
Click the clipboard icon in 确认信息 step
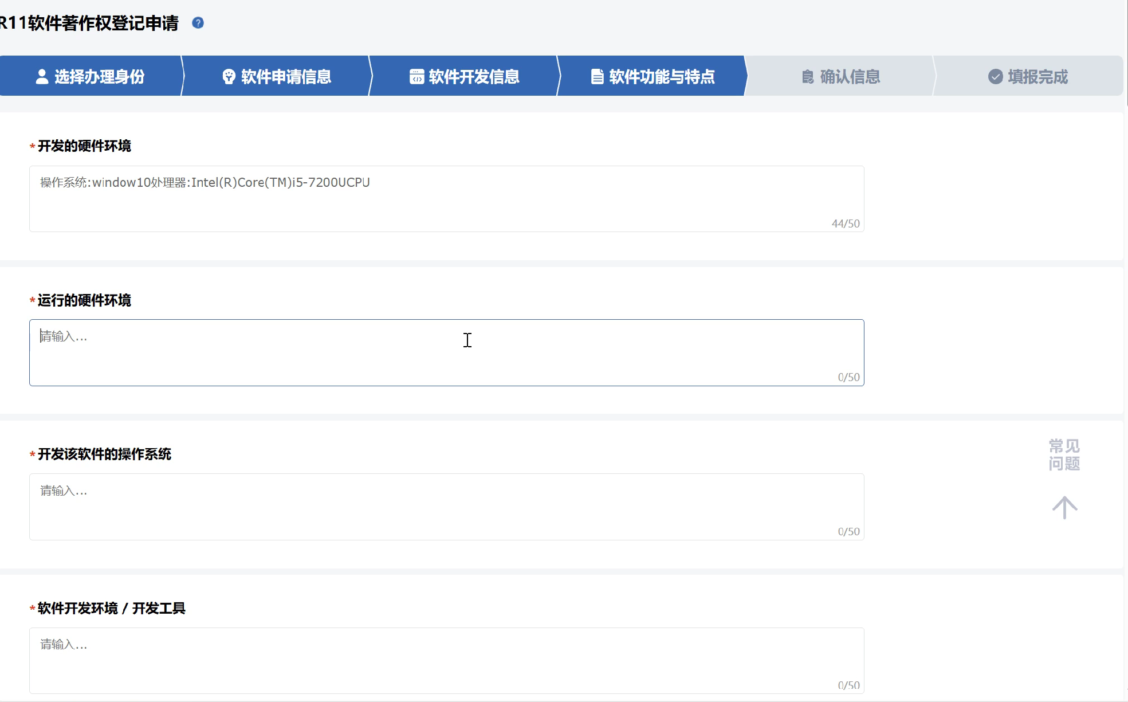pyautogui.click(x=808, y=77)
